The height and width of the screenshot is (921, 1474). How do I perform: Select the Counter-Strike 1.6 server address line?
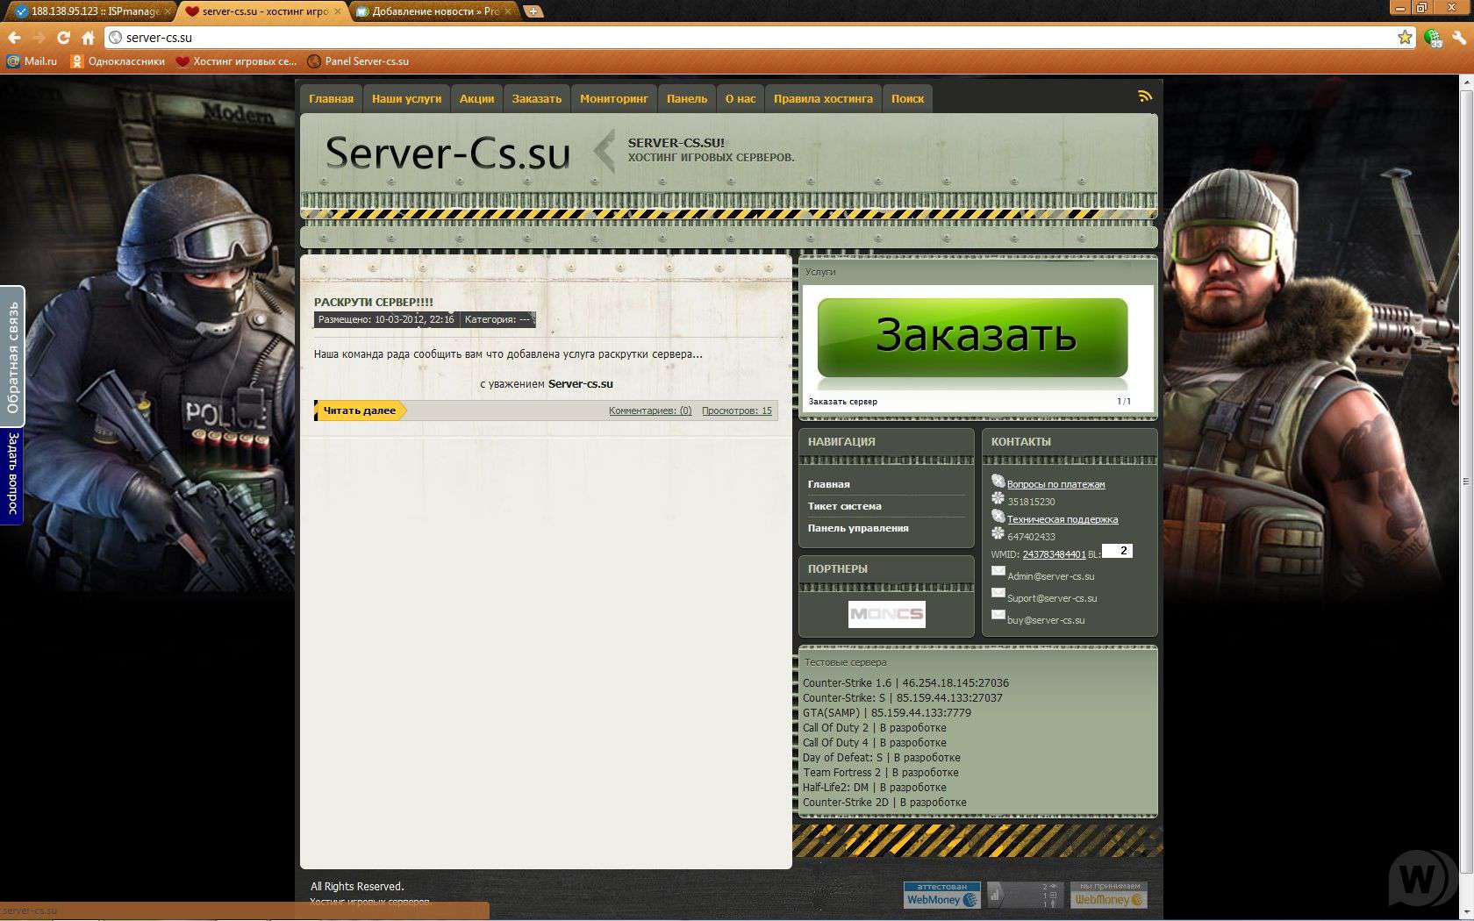(905, 682)
